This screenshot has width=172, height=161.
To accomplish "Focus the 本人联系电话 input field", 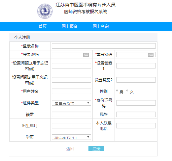I will tap(136, 125).
